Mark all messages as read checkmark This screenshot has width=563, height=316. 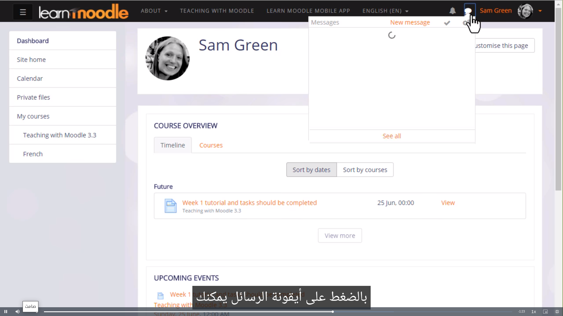click(x=447, y=23)
